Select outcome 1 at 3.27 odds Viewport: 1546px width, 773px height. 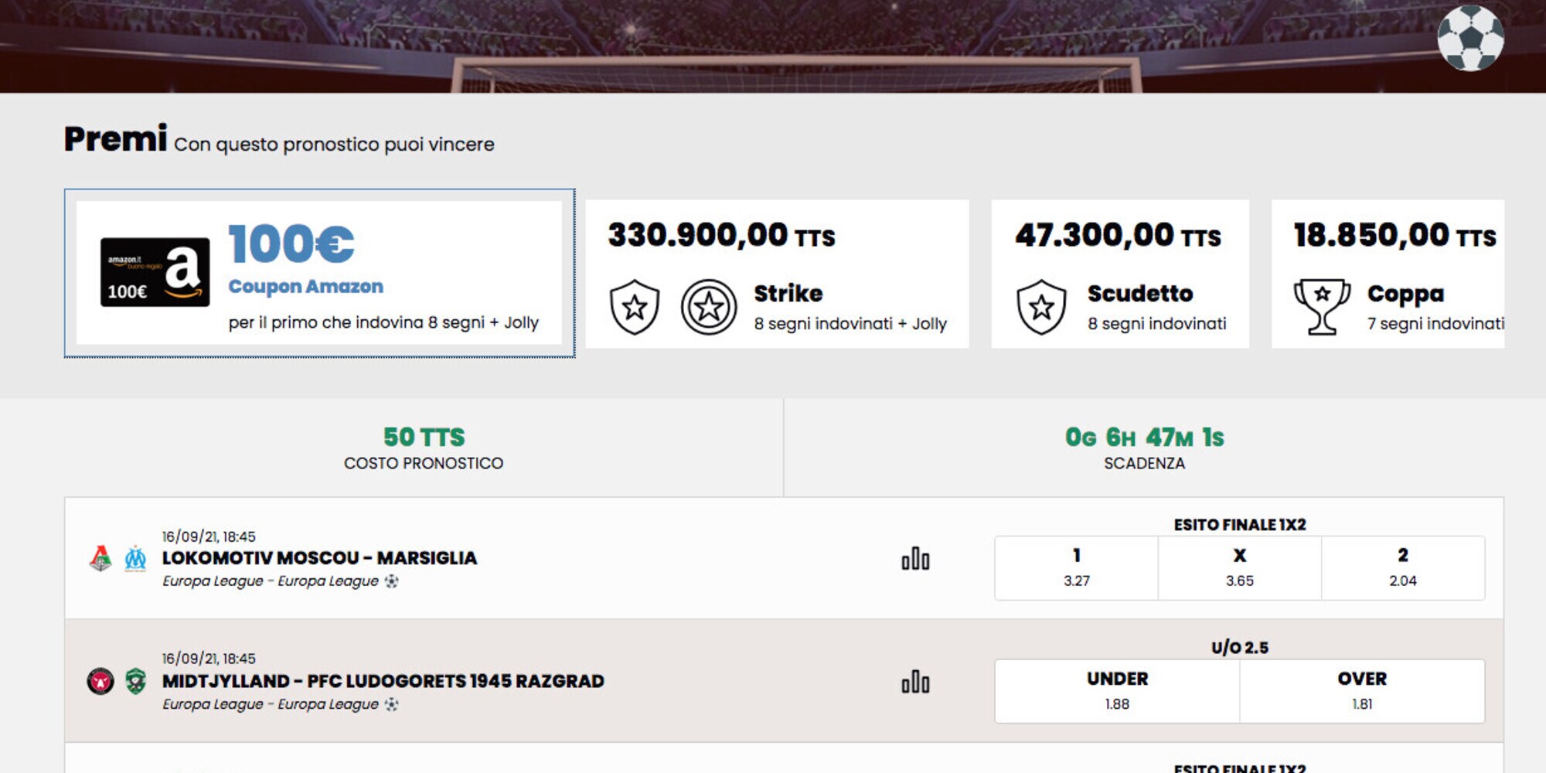pyautogui.click(x=1076, y=568)
